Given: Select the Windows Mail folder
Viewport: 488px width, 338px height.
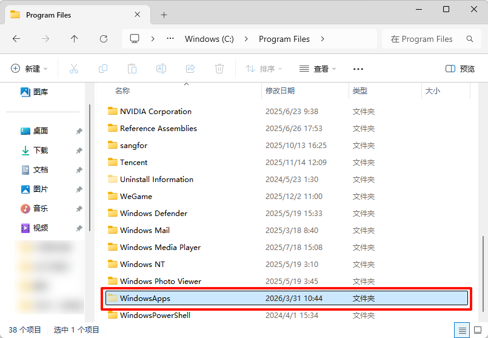Looking at the screenshot, I should pos(286,230).
